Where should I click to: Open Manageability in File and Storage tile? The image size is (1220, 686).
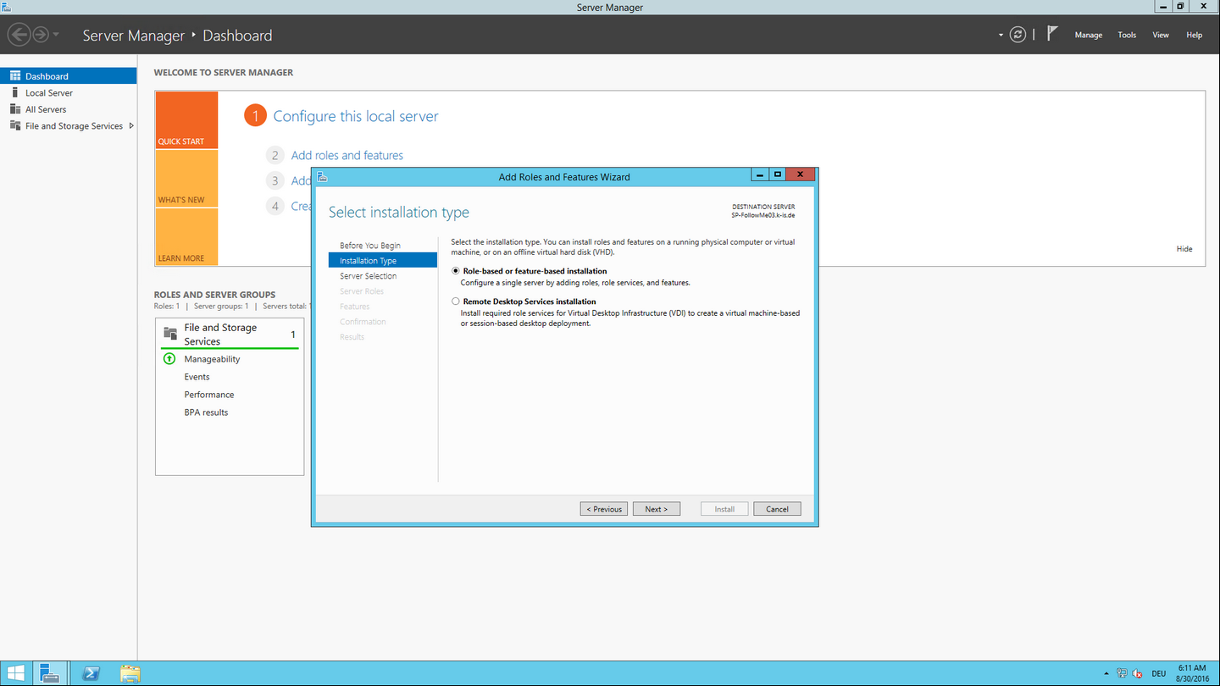212,359
